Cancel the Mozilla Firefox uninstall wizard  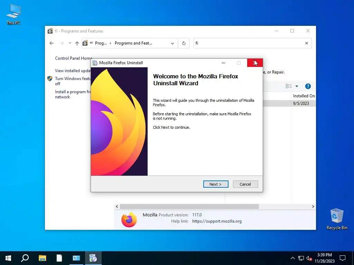click(245, 184)
